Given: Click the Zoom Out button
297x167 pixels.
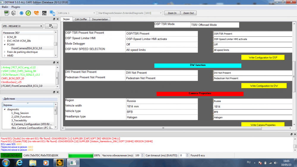Looking at the screenshot, I should point(189,13).
